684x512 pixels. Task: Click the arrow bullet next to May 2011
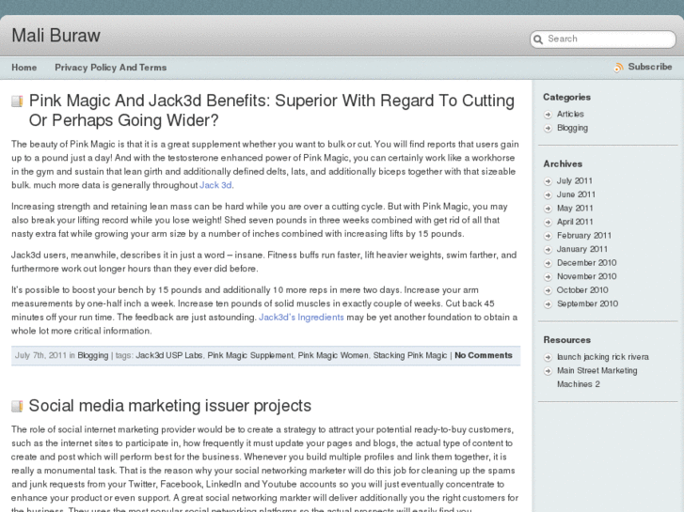pos(549,209)
